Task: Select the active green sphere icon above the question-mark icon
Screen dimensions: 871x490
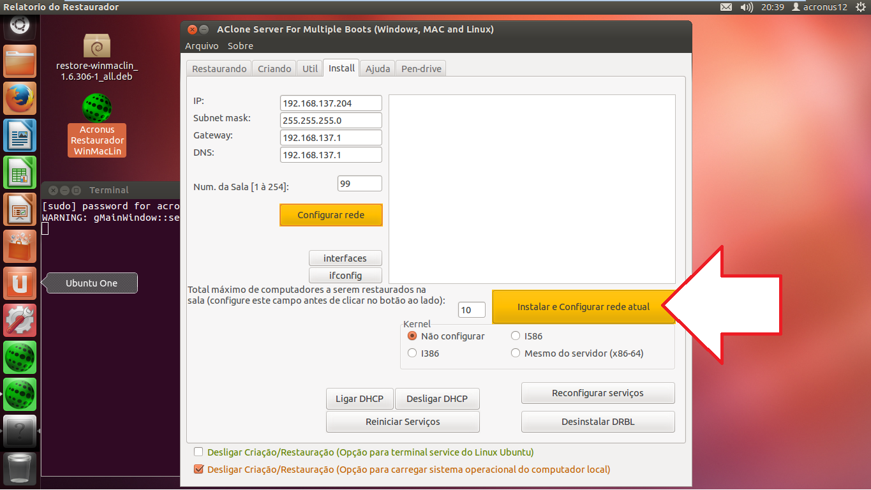Action: pyautogui.click(x=20, y=394)
